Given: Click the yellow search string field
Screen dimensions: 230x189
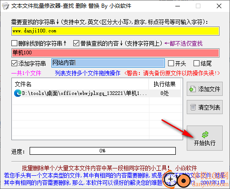Looking at the screenshot, I should [115, 31].
